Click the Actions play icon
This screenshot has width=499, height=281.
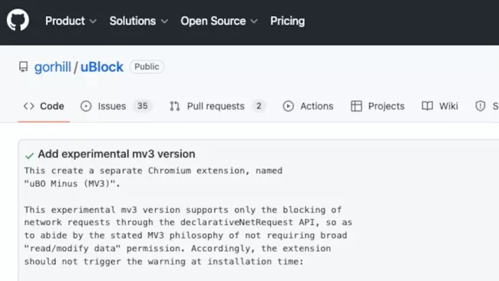point(289,106)
